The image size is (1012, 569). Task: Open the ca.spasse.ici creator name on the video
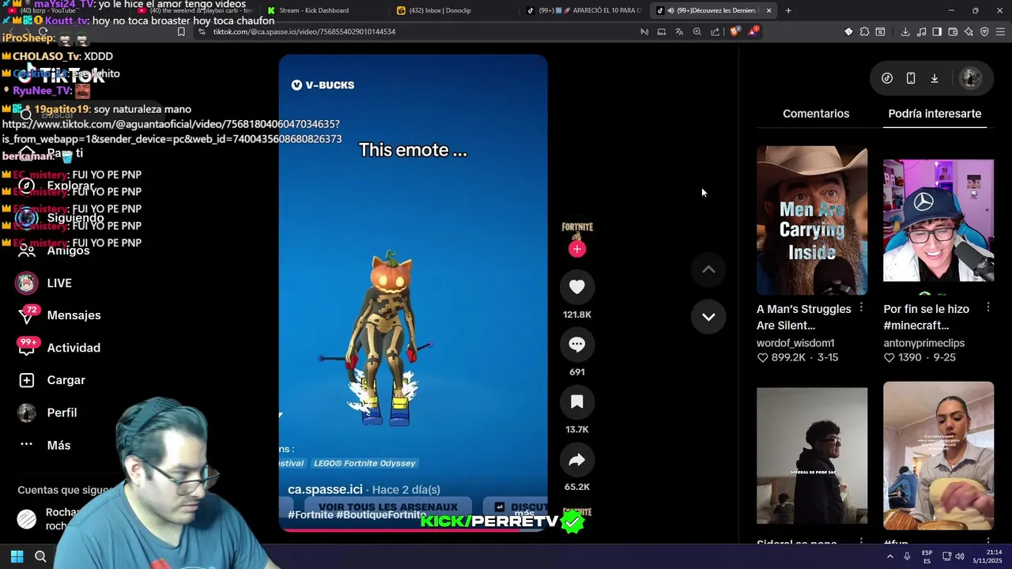click(x=325, y=489)
